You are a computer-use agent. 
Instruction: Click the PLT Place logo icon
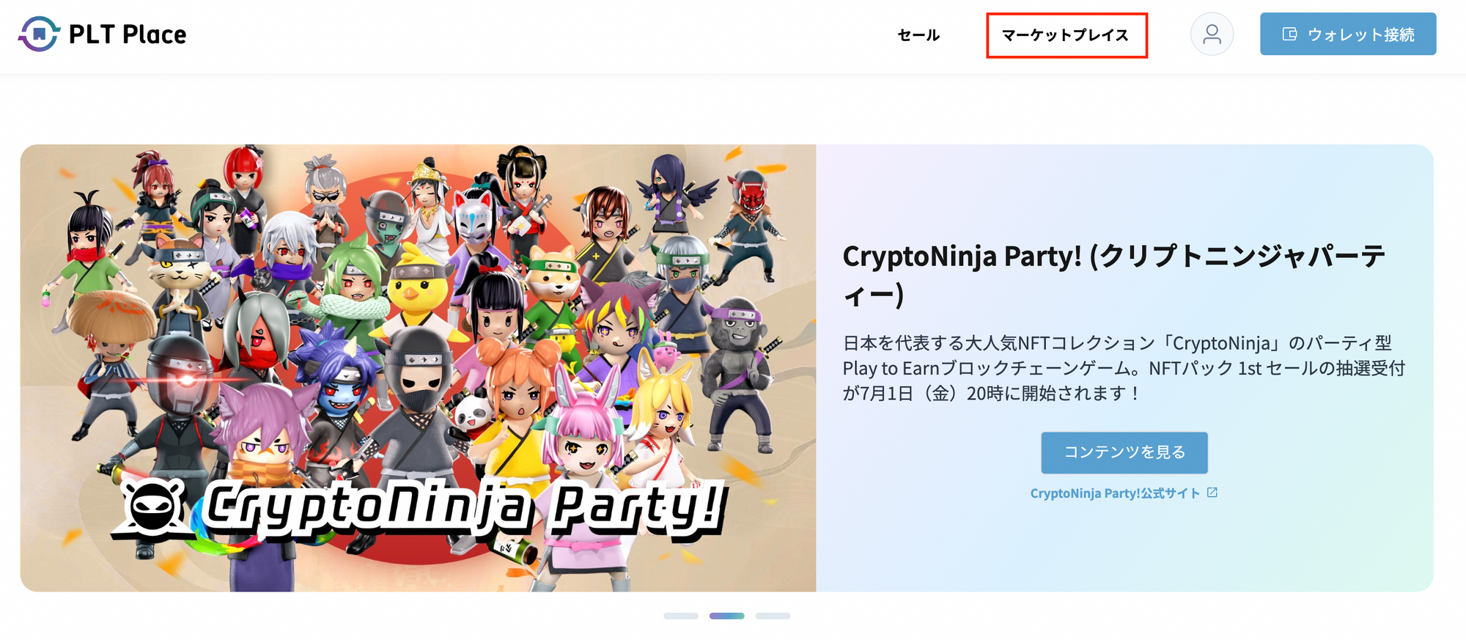tap(39, 34)
